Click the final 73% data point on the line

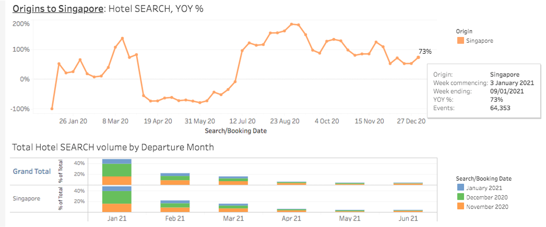(x=418, y=57)
